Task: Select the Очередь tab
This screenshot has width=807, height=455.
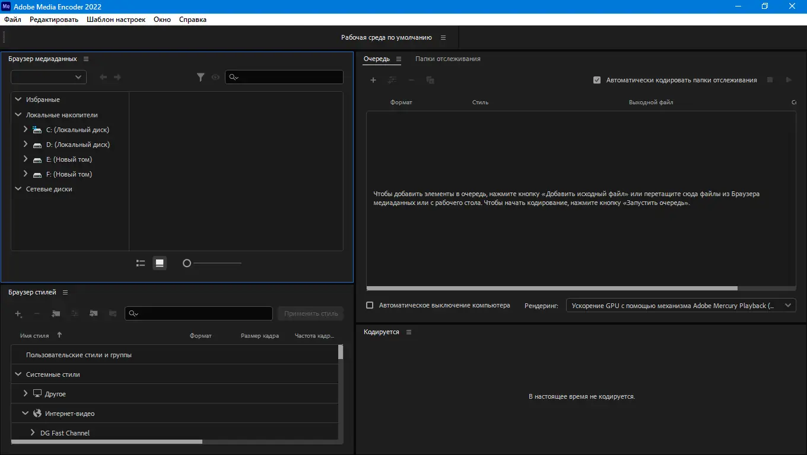Action: coord(377,59)
